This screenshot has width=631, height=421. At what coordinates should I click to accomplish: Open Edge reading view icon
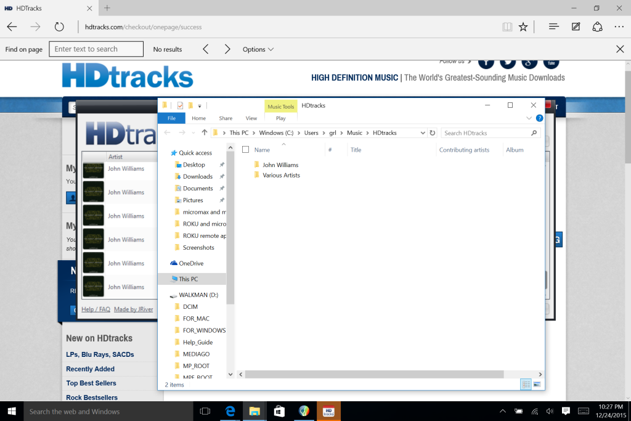(x=507, y=27)
